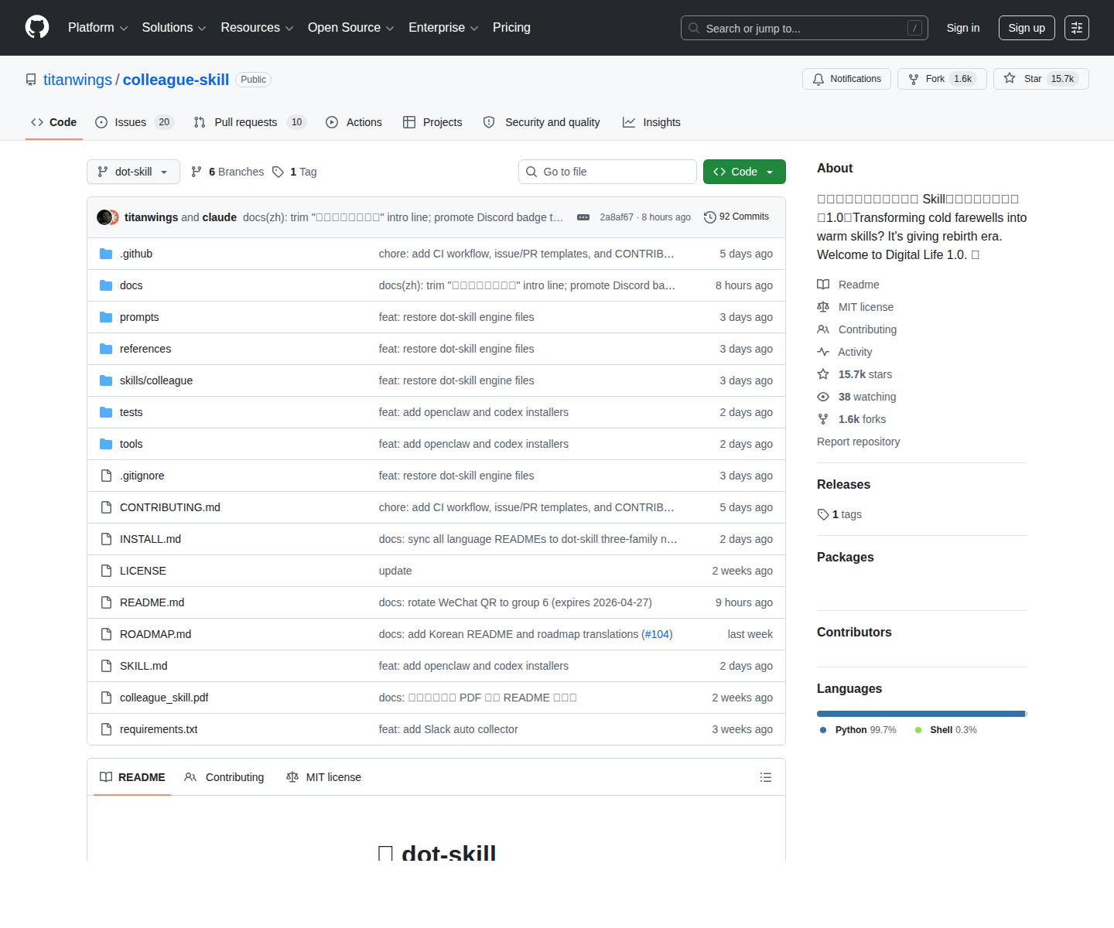Click the CONTRIBUTING.md file icon

(106, 507)
